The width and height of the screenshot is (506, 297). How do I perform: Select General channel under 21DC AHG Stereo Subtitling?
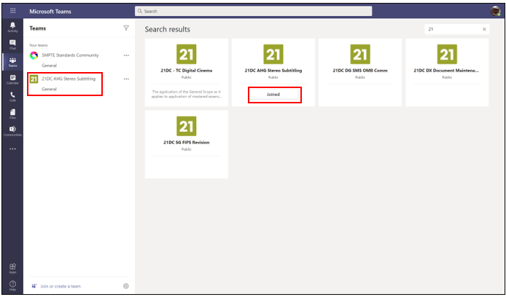[50, 89]
